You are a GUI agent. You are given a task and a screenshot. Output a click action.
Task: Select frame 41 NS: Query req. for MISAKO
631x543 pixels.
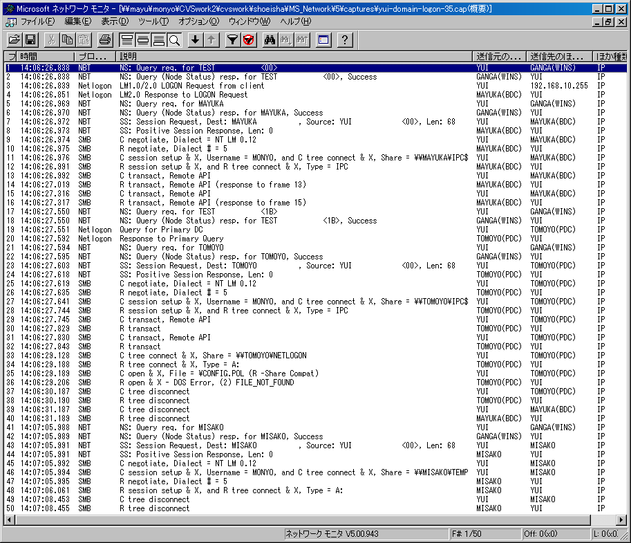tap(315, 427)
